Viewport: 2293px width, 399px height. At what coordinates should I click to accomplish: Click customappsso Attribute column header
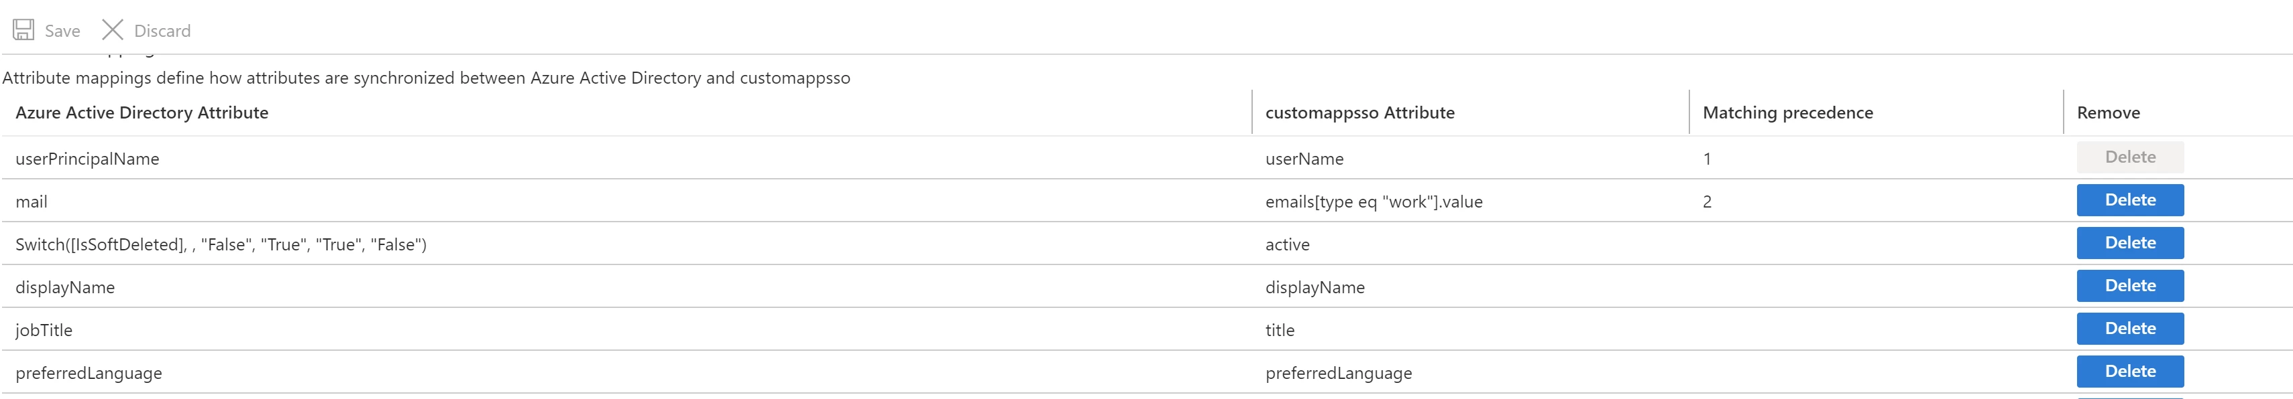[x=1359, y=113]
